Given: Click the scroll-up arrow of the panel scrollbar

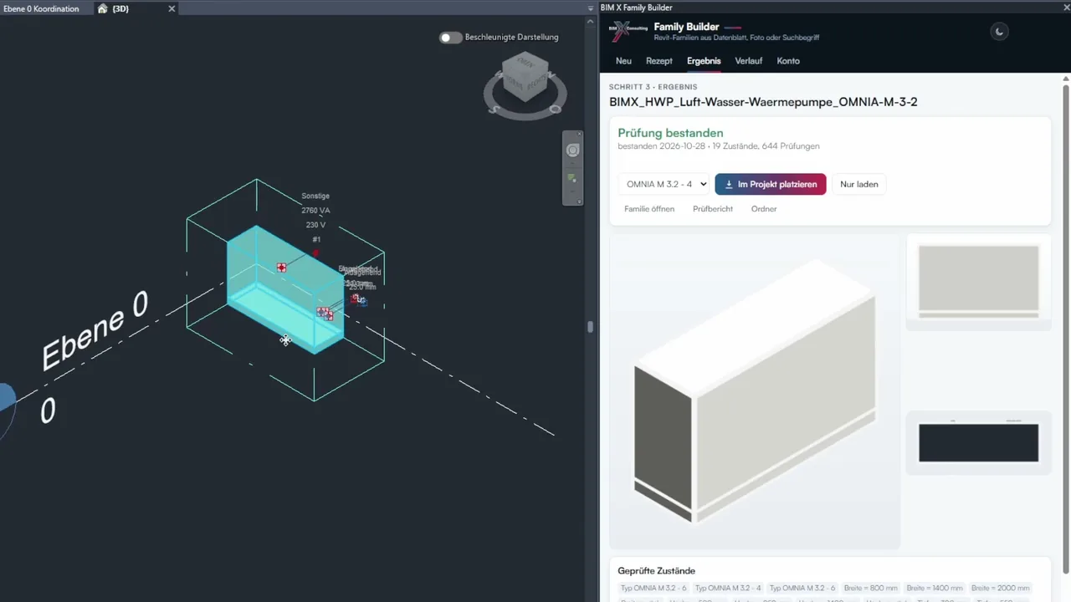Looking at the screenshot, I should coord(1066,79).
